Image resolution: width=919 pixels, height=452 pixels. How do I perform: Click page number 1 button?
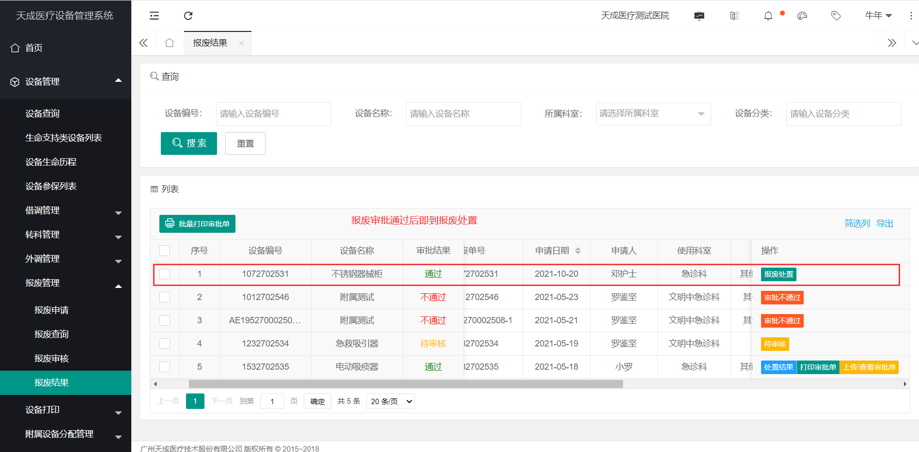195,401
